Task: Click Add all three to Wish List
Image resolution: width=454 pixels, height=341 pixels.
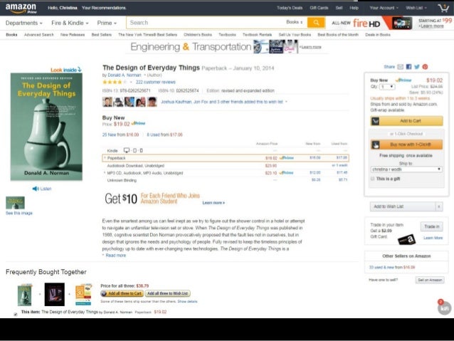Action: [168, 293]
